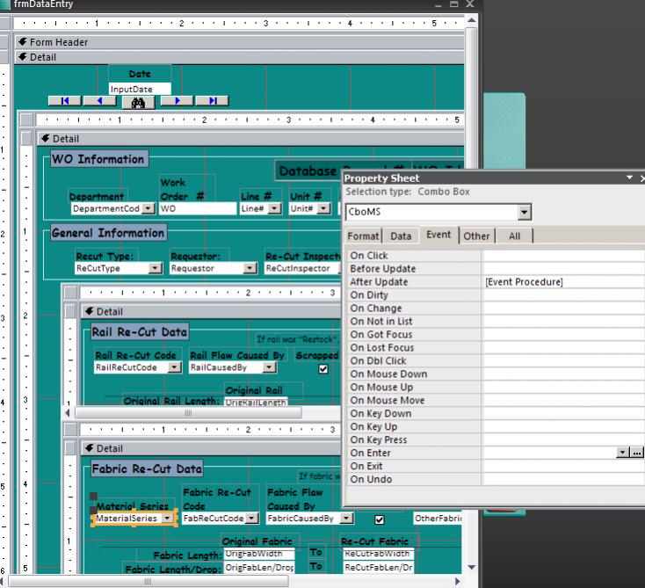645x588 pixels.
Task: Click the binoculars find record button
Action: (137, 101)
